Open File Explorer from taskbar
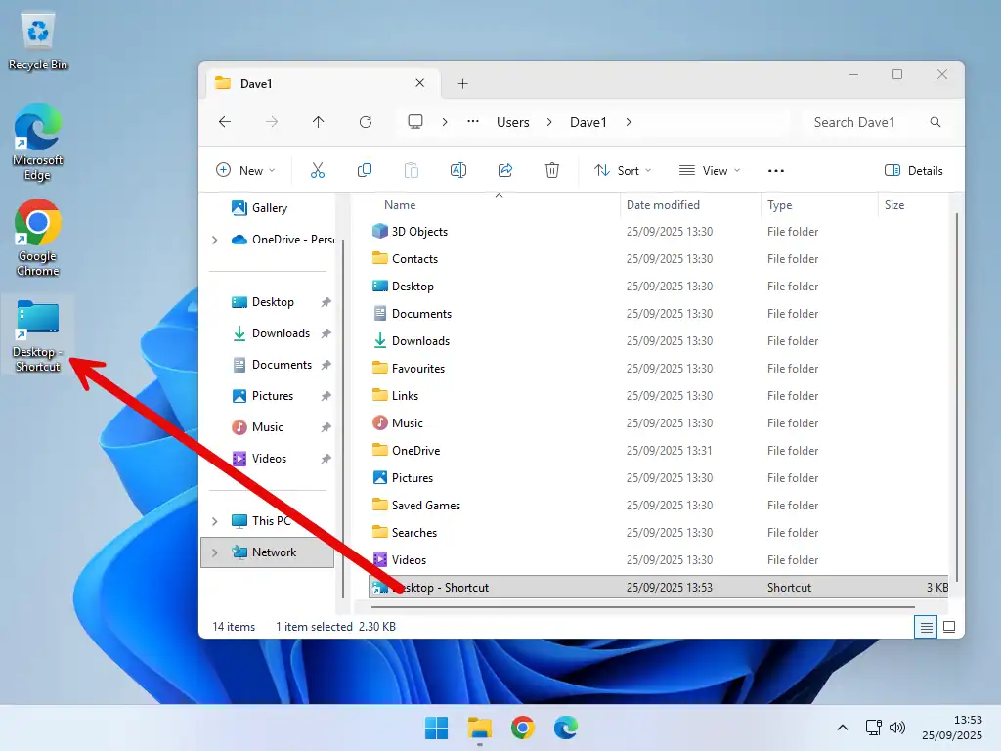Viewport: 1001px width, 751px height. point(479,728)
